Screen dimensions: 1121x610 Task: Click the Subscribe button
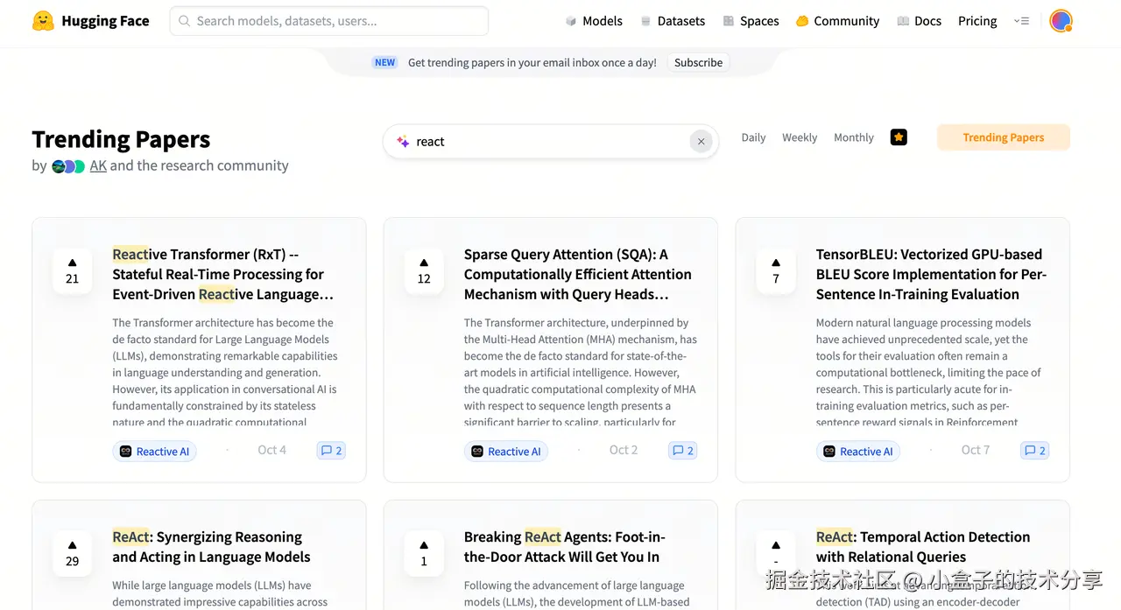(698, 62)
